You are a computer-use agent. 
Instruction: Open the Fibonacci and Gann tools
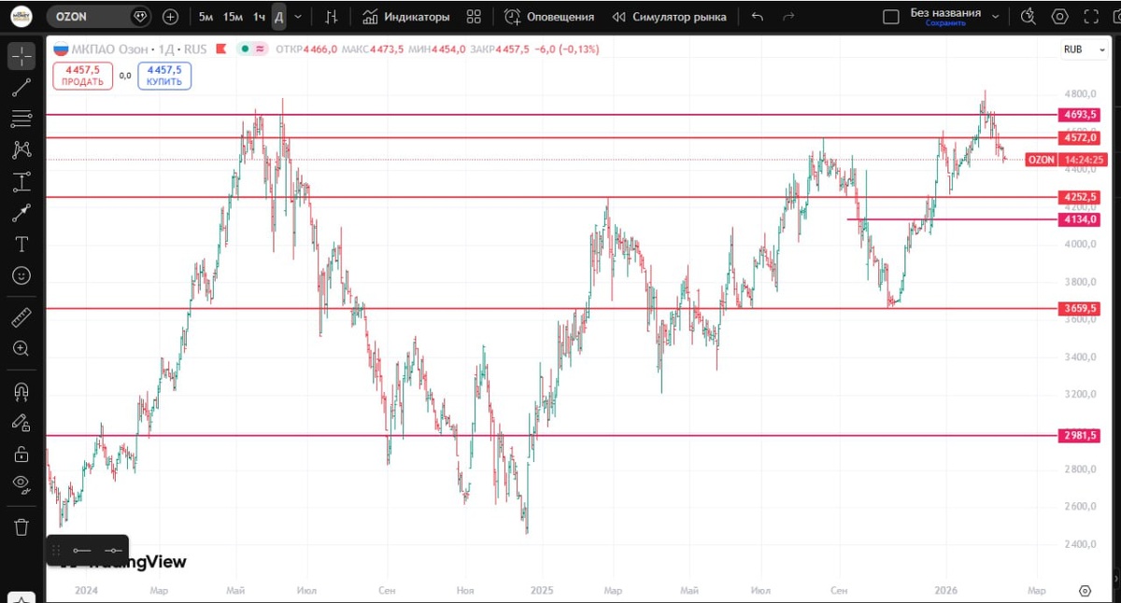click(x=21, y=119)
